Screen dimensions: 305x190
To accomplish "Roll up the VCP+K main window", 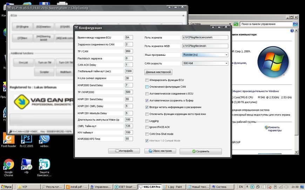I will [169, 7].
